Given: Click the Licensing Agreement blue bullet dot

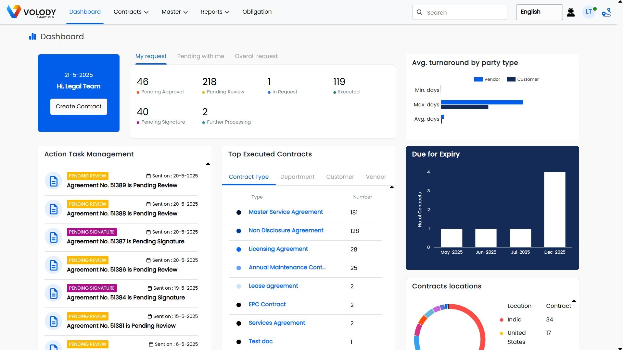Looking at the screenshot, I should click(x=239, y=249).
